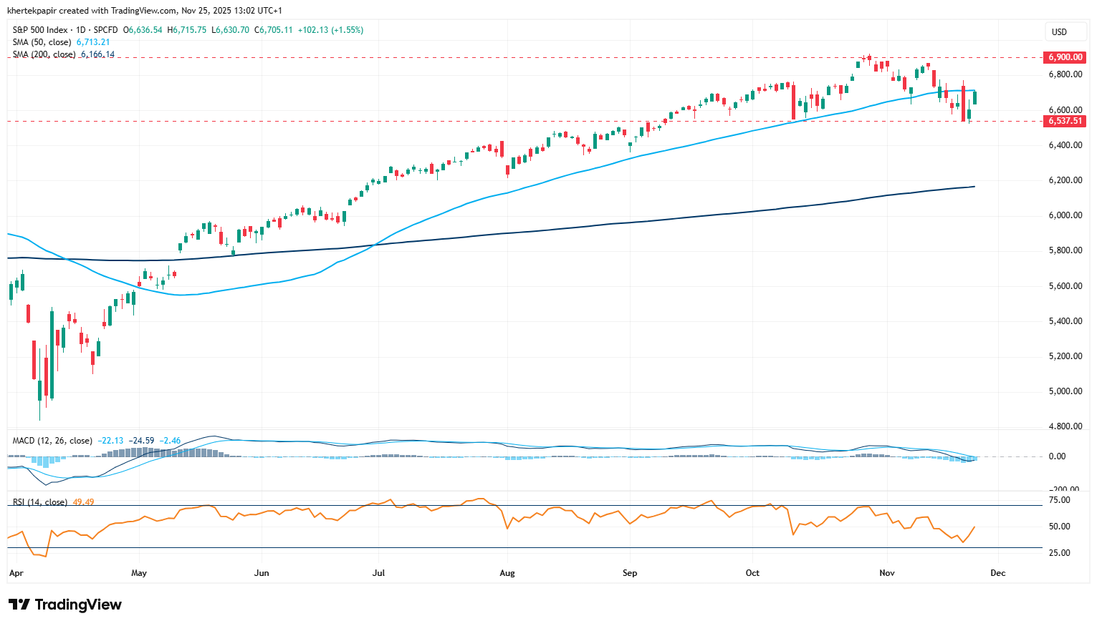
Task: Select the SMA (200, close) indicator legend
Action: coord(45,54)
